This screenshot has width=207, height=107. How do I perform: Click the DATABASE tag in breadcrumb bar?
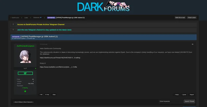(51, 18)
